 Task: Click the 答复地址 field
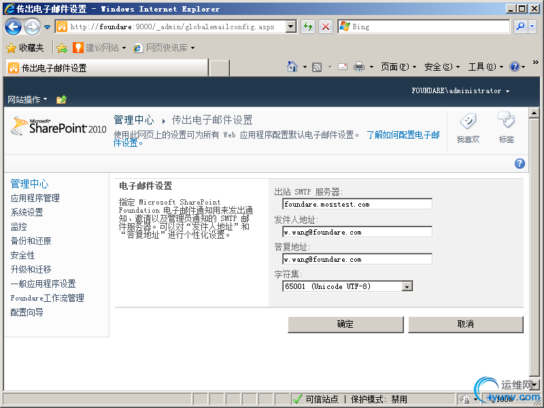[358, 259]
